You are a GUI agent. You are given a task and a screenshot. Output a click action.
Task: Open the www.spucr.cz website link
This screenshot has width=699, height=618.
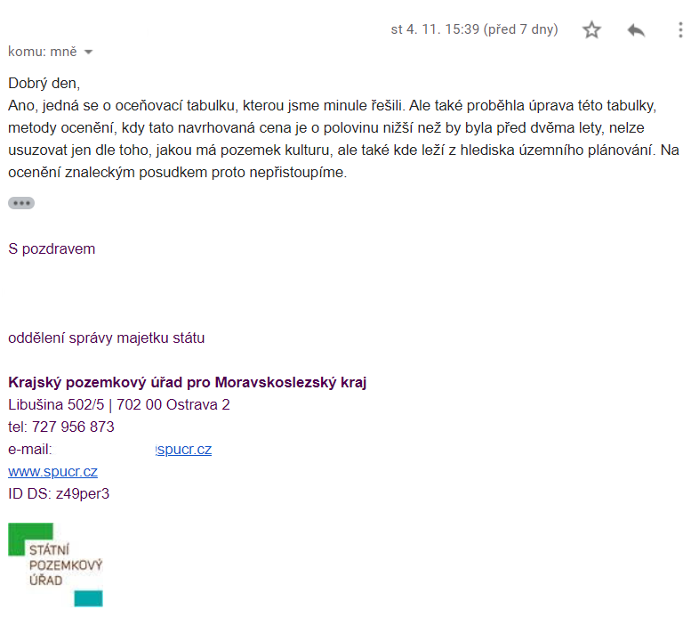click(x=52, y=471)
